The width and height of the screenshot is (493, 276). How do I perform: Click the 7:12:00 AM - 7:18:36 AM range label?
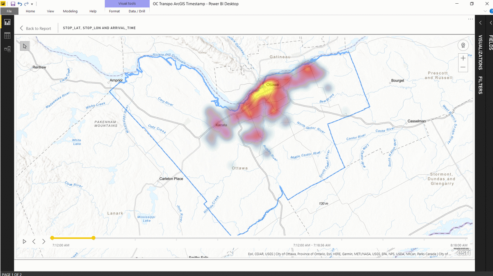312,245
